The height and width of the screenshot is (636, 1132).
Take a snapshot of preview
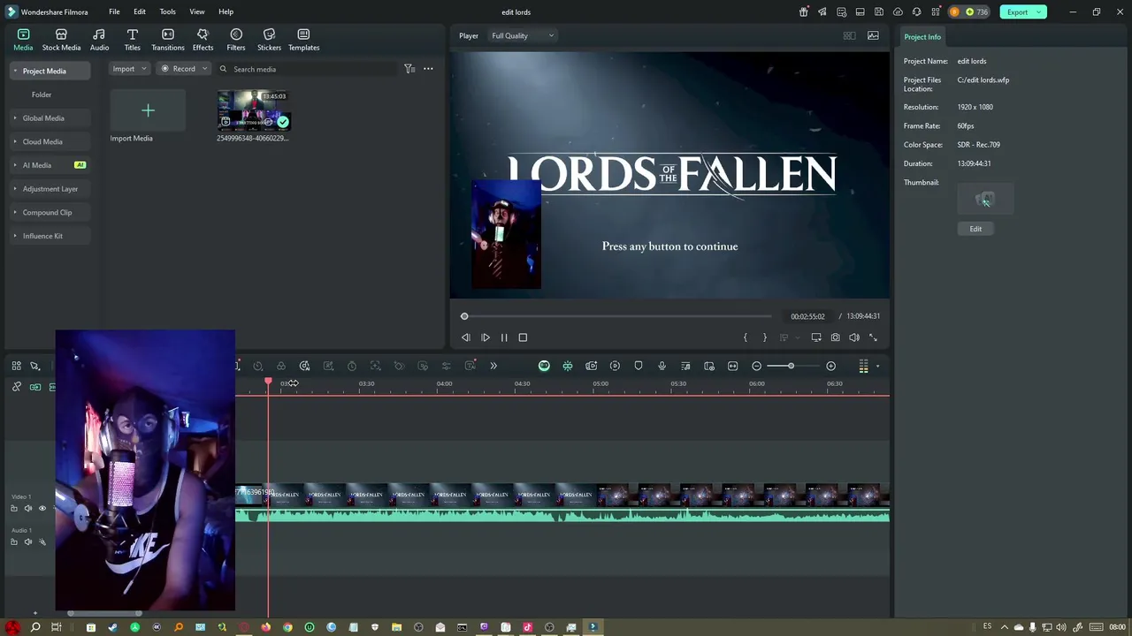tap(835, 337)
